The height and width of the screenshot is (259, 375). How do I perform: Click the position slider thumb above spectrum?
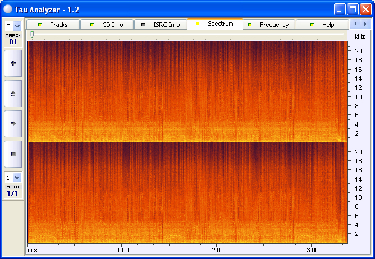coord(32,35)
